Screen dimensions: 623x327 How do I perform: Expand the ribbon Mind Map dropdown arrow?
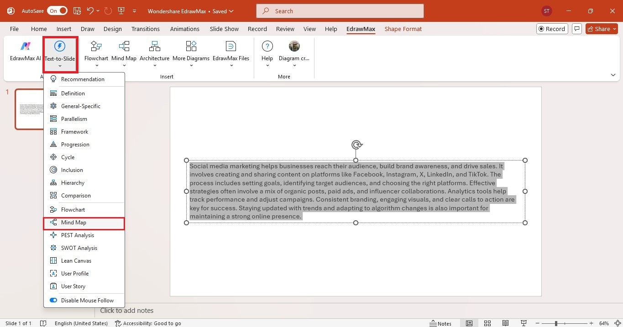click(124, 66)
